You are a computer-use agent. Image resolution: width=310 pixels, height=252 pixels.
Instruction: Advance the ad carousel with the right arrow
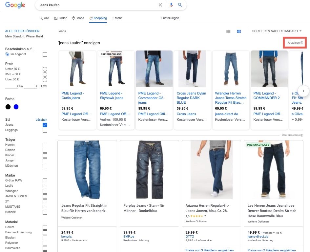click(x=303, y=91)
